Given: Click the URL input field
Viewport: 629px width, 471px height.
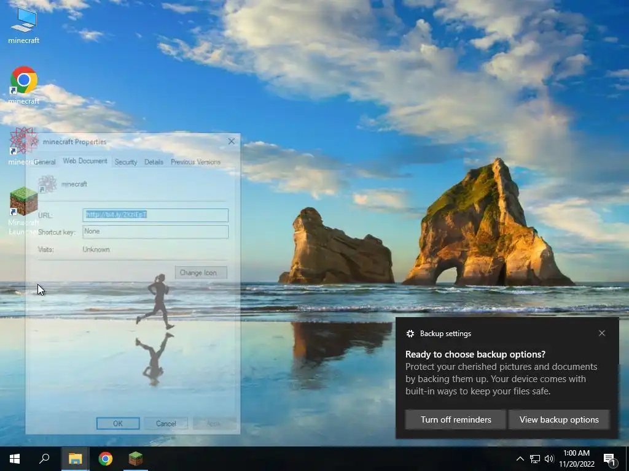Looking at the screenshot, I should pos(155,215).
